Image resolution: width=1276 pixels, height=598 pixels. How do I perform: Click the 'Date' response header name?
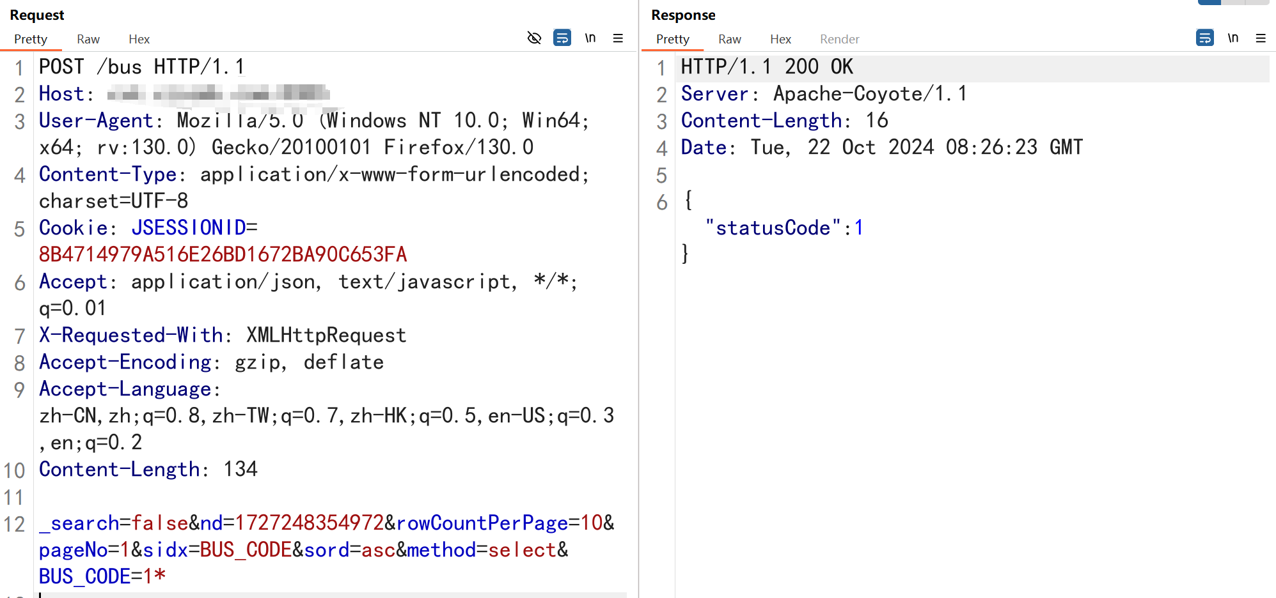point(704,148)
